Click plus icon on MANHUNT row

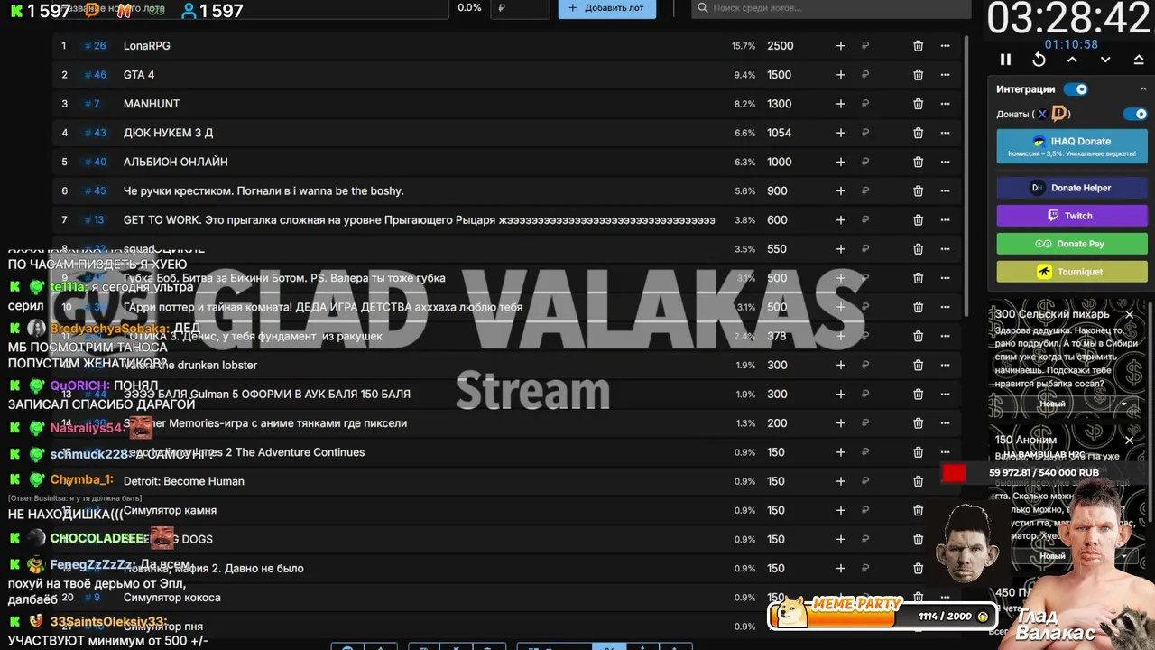[840, 104]
